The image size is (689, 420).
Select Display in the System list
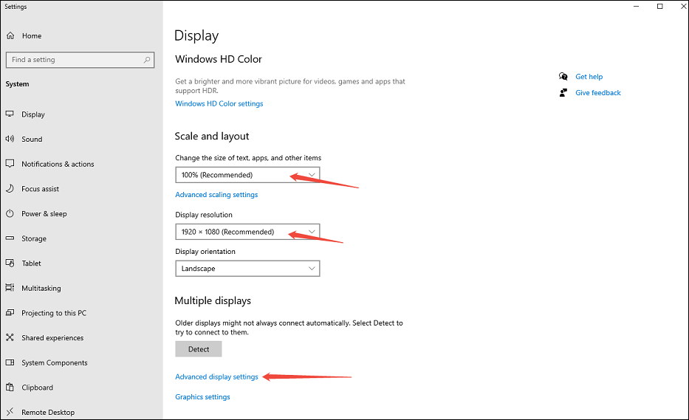click(33, 114)
